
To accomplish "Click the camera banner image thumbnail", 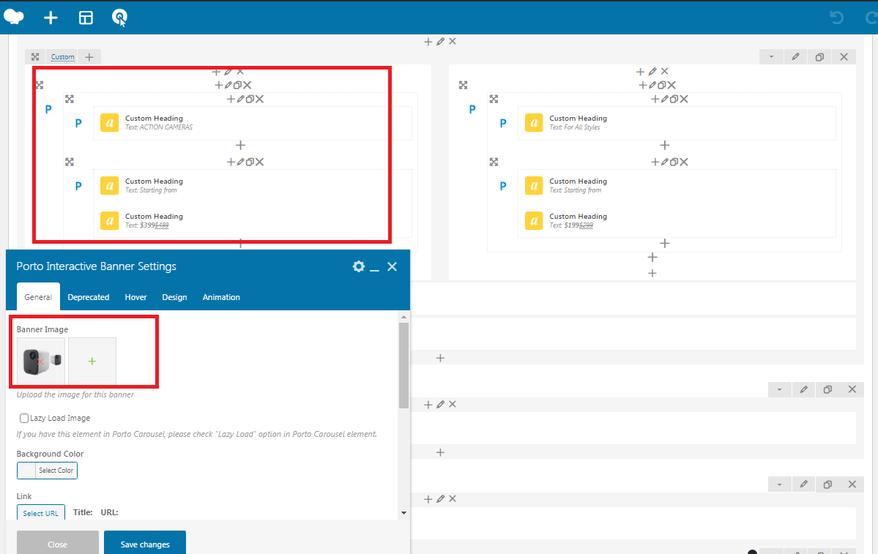I will (41, 361).
